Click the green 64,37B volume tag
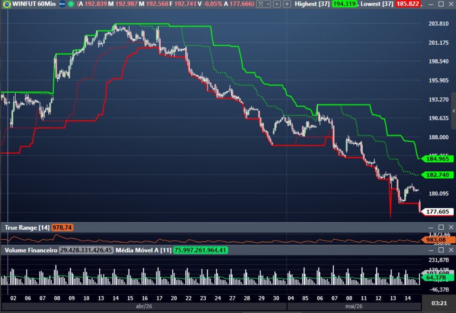 click(437, 278)
